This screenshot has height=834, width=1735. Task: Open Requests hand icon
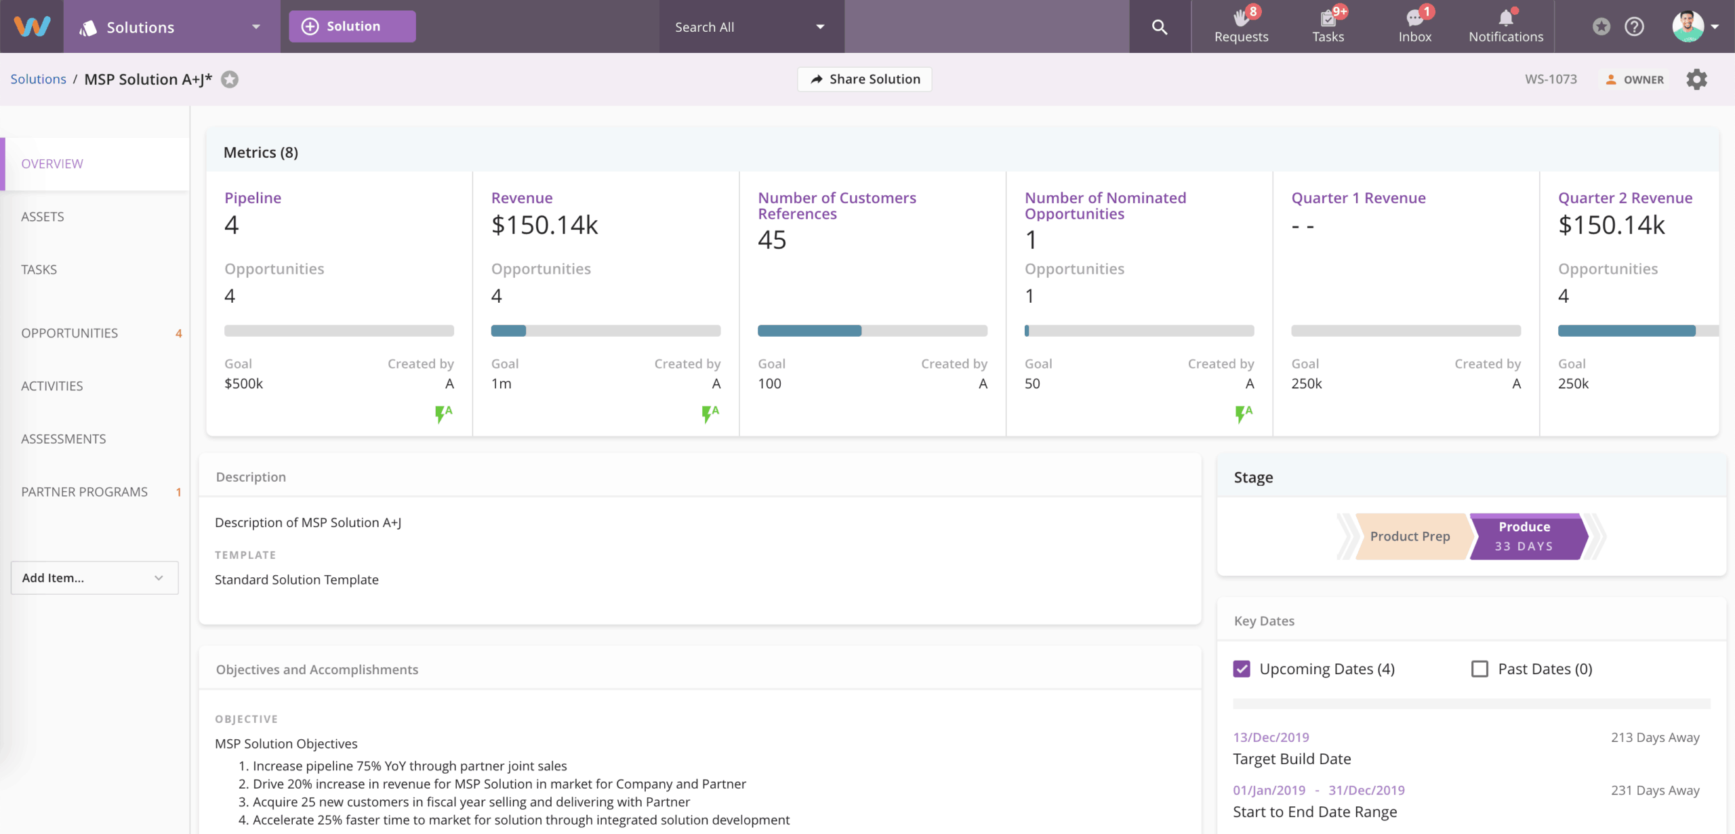pyautogui.click(x=1241, y=18)
